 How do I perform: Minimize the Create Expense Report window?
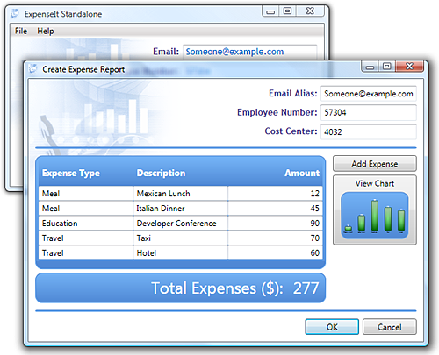point(370,67)
